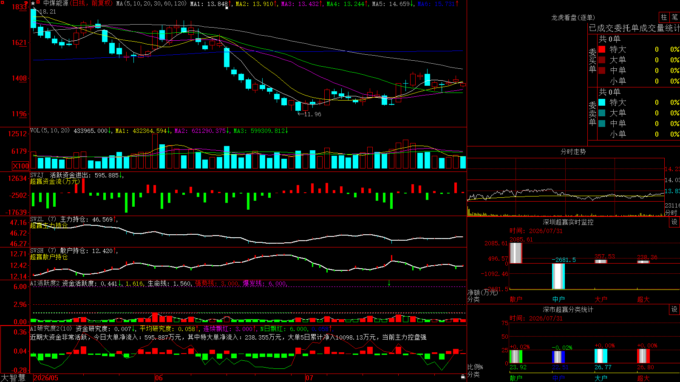Open 设 settings for 深圳超赢实时监控

(x=674, y=222)
